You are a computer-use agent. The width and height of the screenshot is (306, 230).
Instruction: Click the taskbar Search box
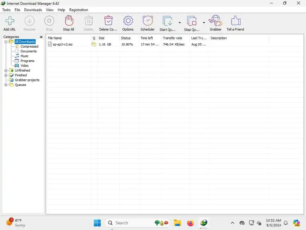(137, 223)
